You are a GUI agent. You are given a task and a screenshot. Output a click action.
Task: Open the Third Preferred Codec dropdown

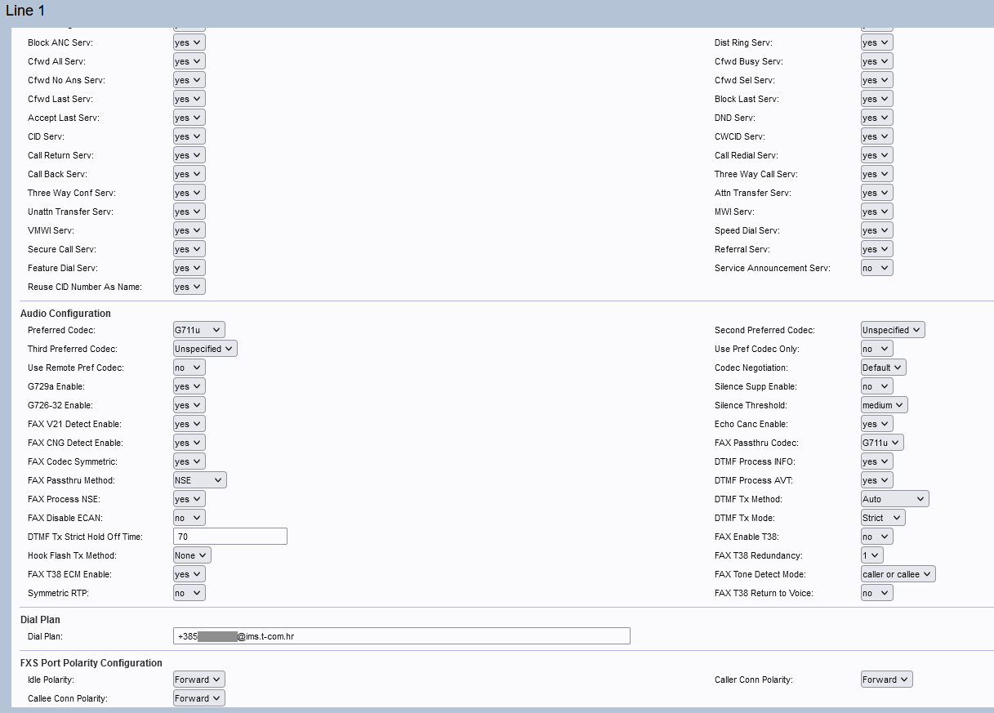[x=204, y=349]
